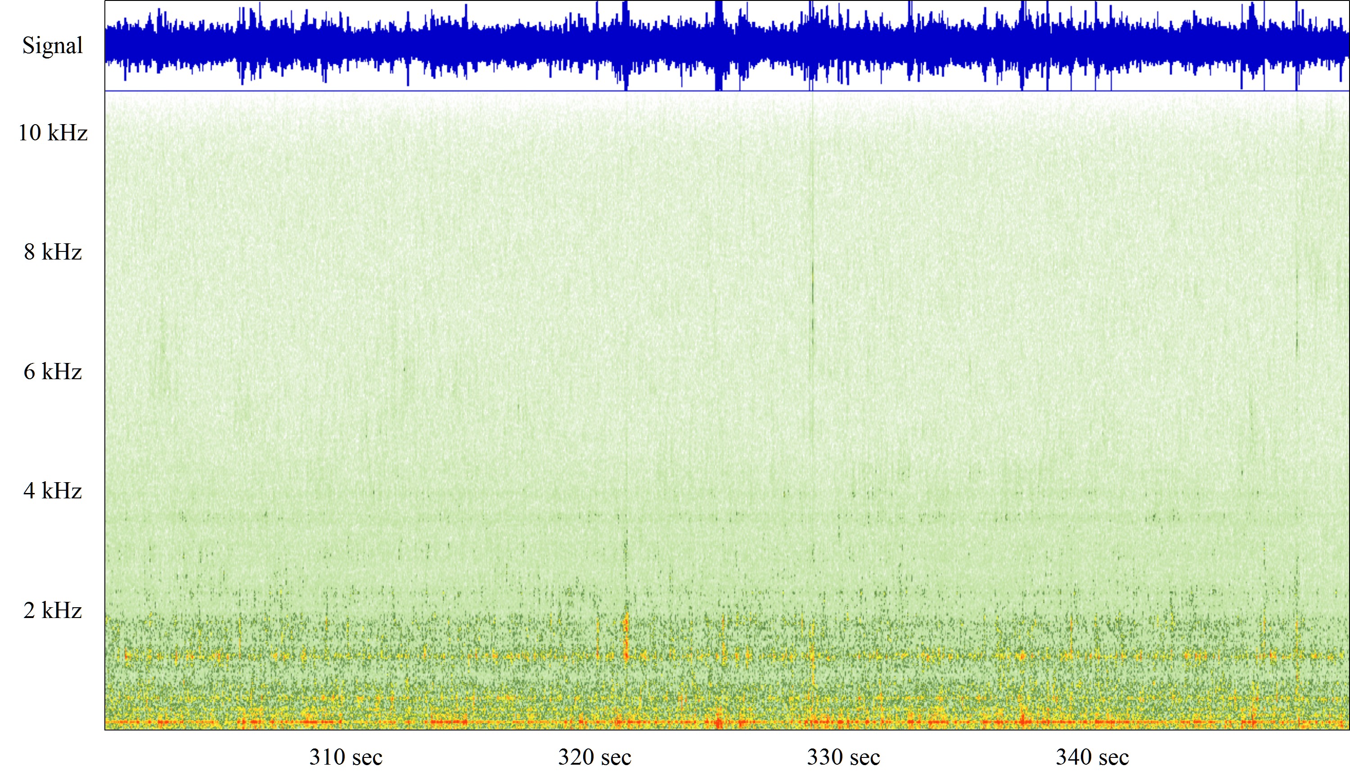Click the 10 kHz axis label
Viewport: 1350px width, 784px height.
pyautogui.click(x=53, y=133)
